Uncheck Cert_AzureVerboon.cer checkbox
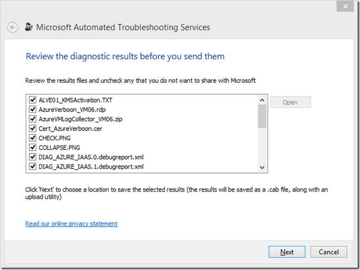360x270 pixels. coord(32,128)
